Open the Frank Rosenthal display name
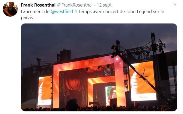 point(38,5)
